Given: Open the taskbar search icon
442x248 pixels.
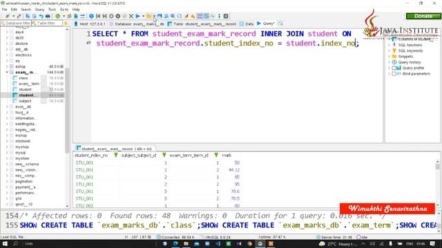Looking at the screenshot, I should pyautogui.click(x=15, y=244).
